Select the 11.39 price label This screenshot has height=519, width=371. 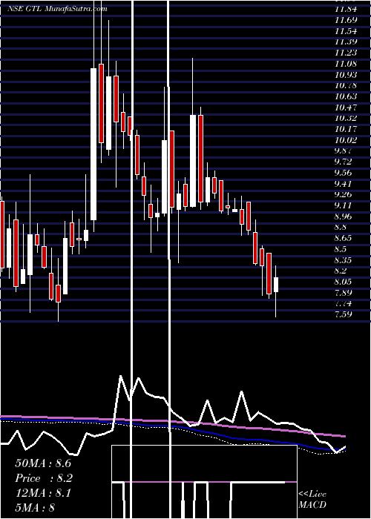[x=346, y=42]
